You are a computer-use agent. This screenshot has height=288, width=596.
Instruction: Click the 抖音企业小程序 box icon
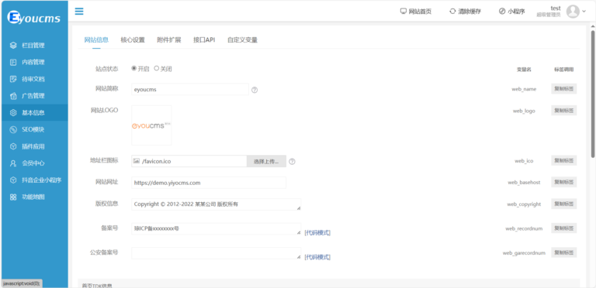pos(13,180)
